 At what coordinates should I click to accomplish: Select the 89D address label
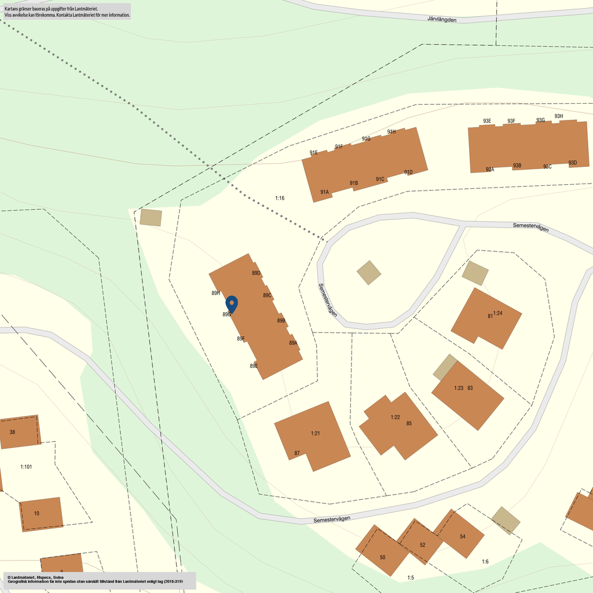tap(256, 273)
